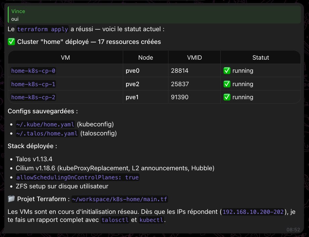Viewport: 309px width, 237px height.
Task: Click the green checkmark before Cluster "home" déployé
Action: (11, 42)
